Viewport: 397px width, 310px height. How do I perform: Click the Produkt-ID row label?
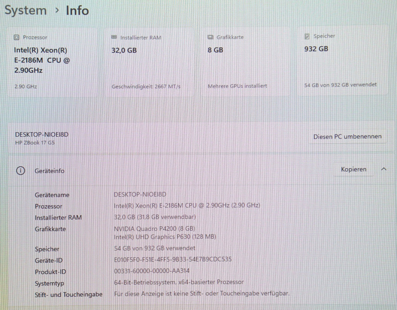(x=50, y=272)
